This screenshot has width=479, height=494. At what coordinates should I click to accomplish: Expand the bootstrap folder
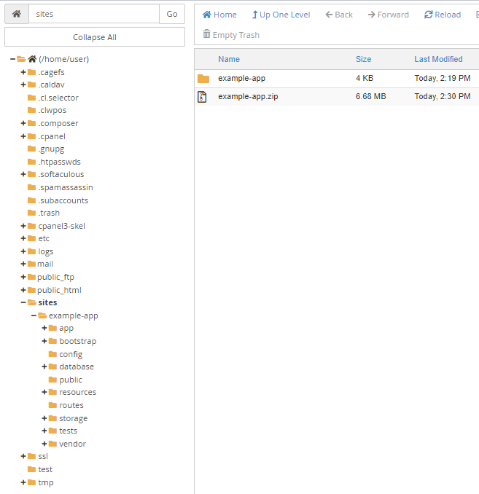point(44,341)
